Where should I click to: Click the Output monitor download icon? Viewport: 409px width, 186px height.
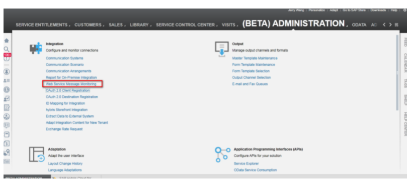221,49
